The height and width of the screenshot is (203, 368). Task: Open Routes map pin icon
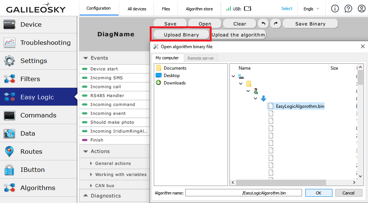point(9,152)
